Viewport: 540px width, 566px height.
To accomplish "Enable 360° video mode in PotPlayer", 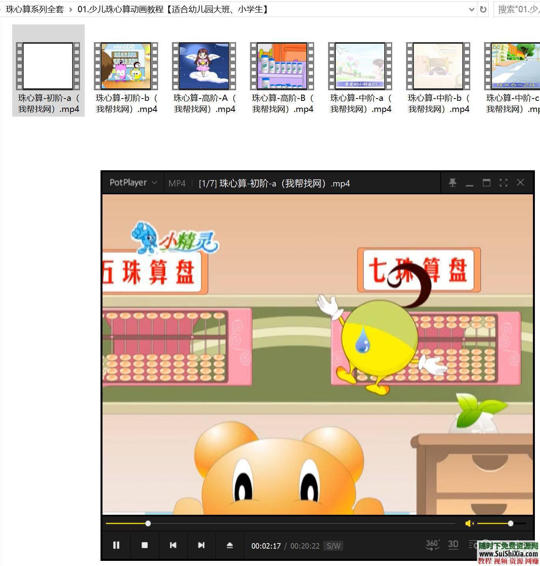I will click(432, 545).
